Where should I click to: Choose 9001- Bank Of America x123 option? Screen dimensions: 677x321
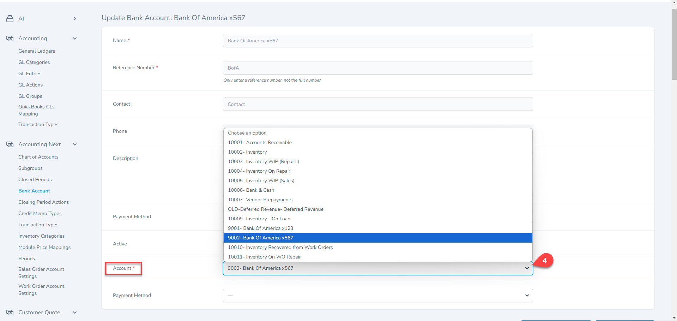click(x=260, y=228)
